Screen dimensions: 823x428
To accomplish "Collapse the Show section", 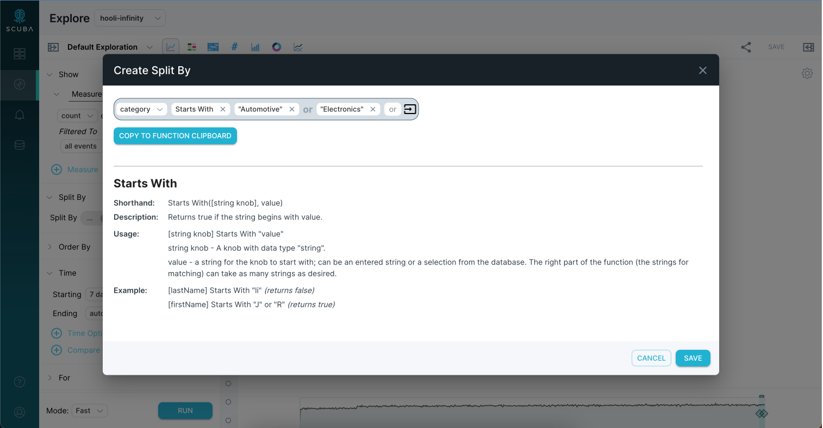I will point(49,74).
